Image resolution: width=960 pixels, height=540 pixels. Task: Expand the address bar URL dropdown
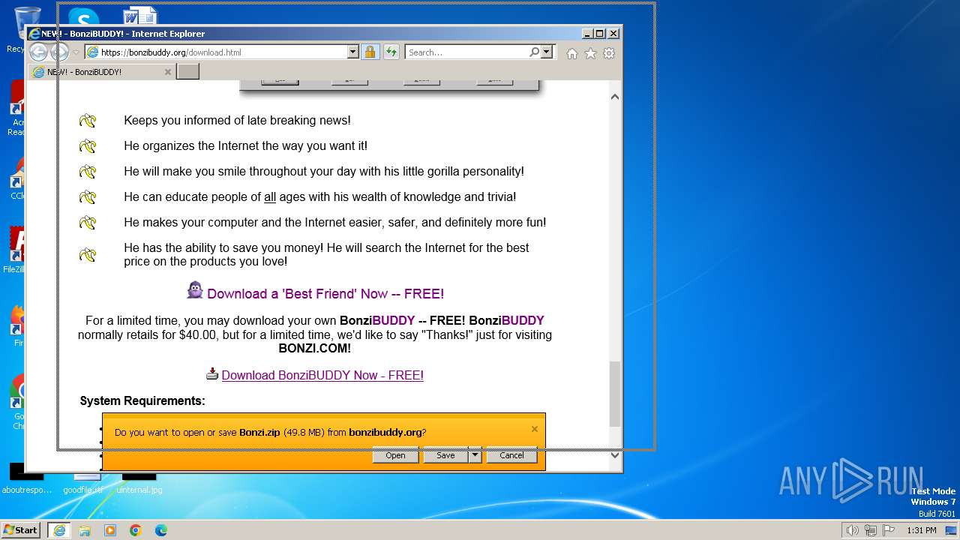point(352,52)
